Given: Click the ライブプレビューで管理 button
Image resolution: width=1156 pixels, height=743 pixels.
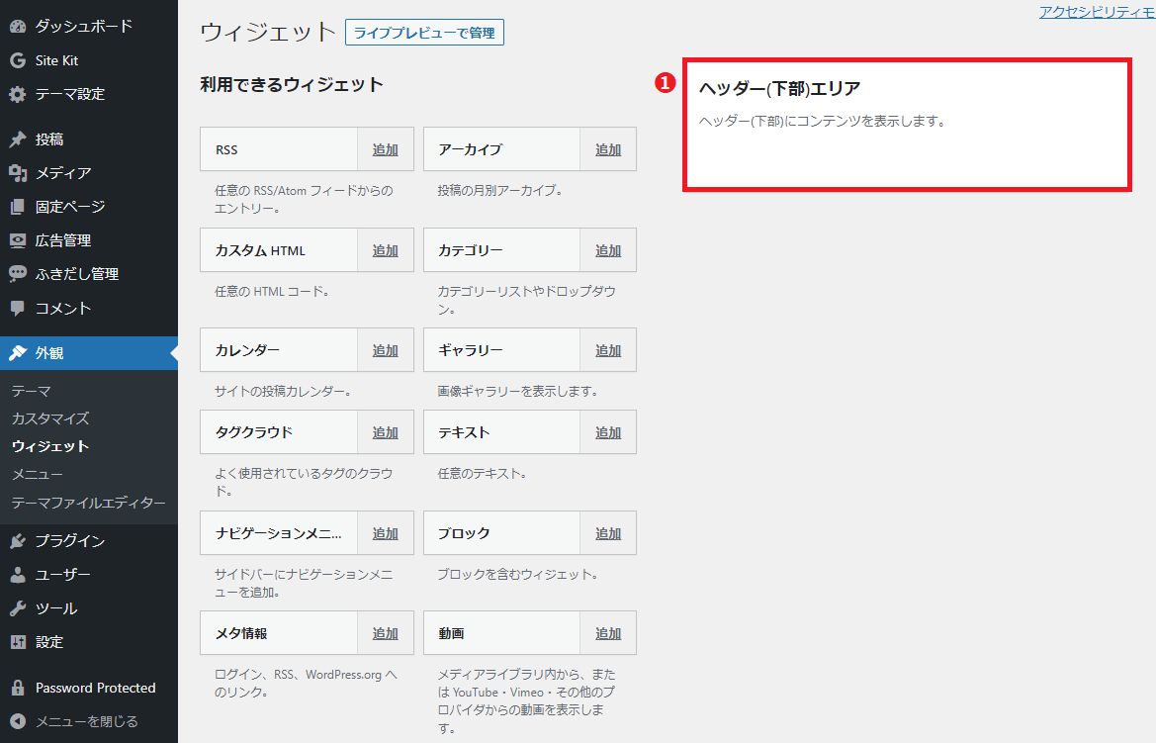Looking at the screenshot, I should (x=424, y=33).
